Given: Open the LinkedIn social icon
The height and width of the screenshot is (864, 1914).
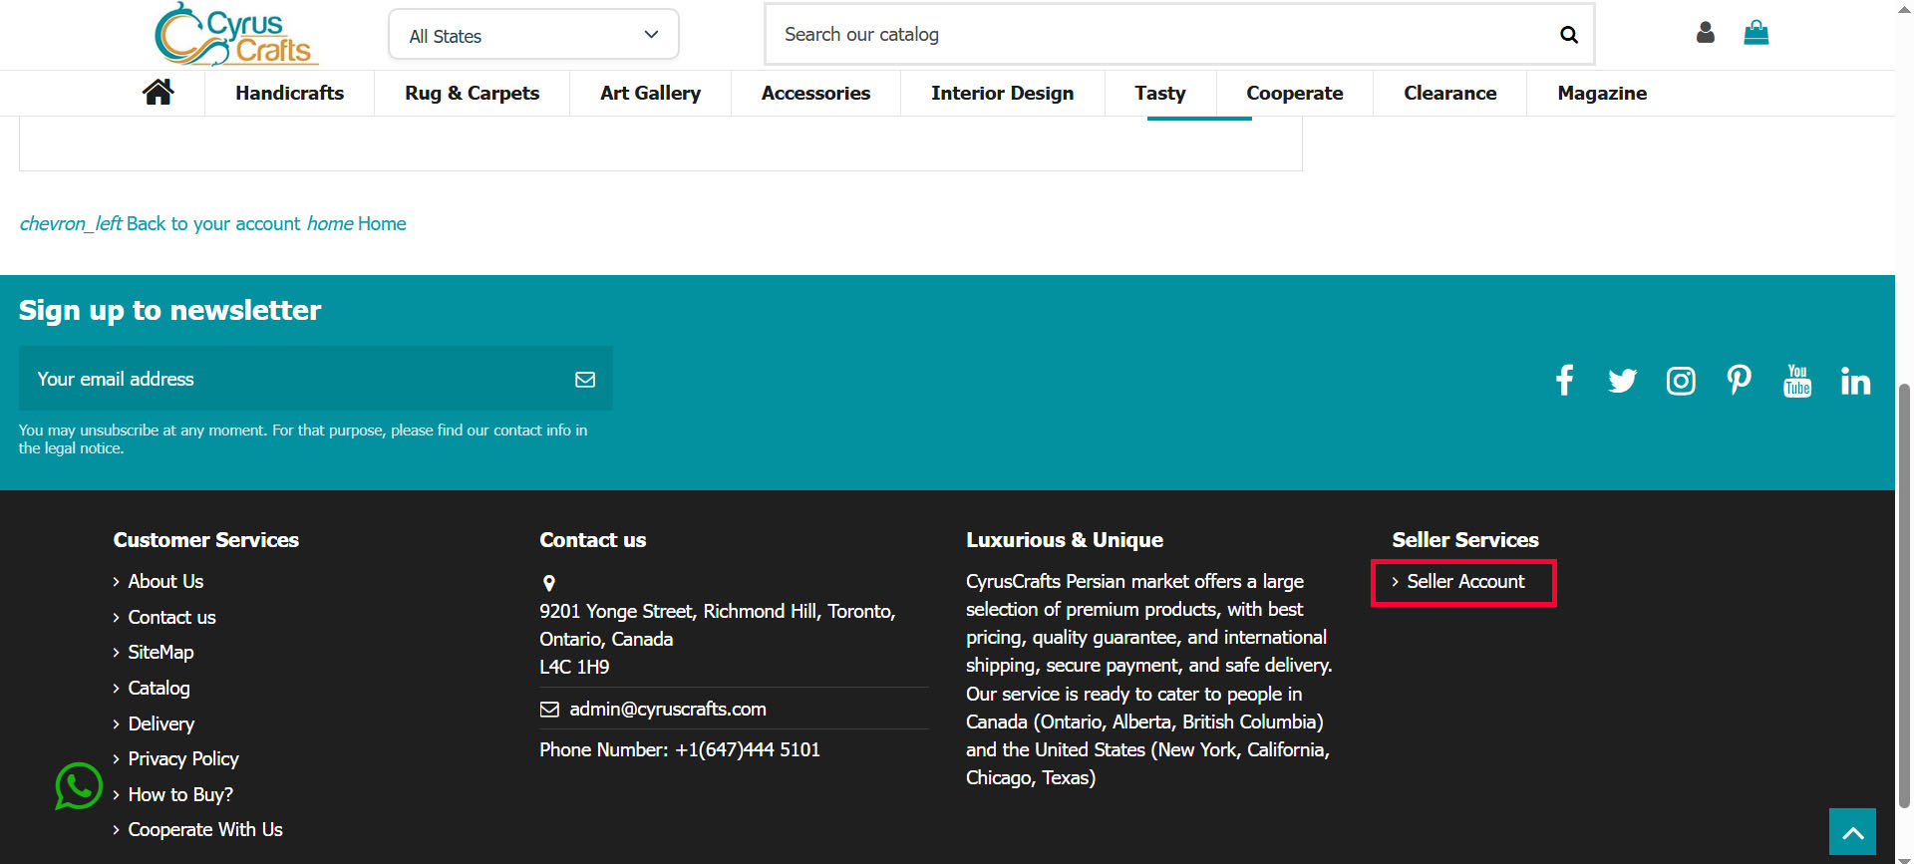Looking at the screenshot, I should click(1855, 381).
